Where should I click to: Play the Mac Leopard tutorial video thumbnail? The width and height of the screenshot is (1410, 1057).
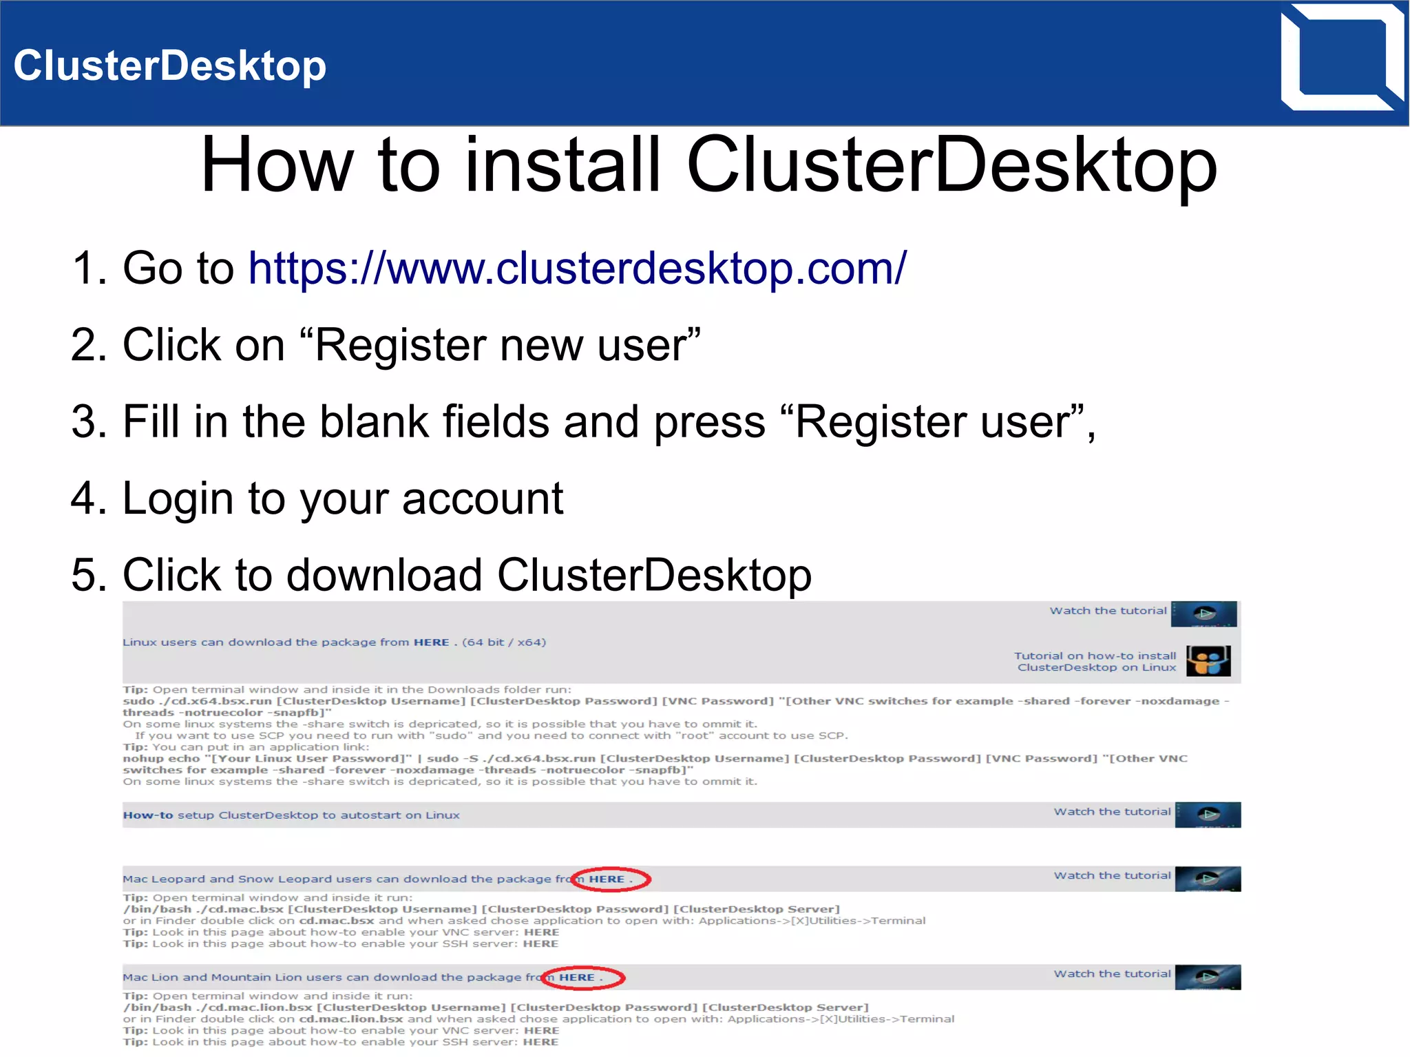pyautogui.click(x=1208, y=879)
